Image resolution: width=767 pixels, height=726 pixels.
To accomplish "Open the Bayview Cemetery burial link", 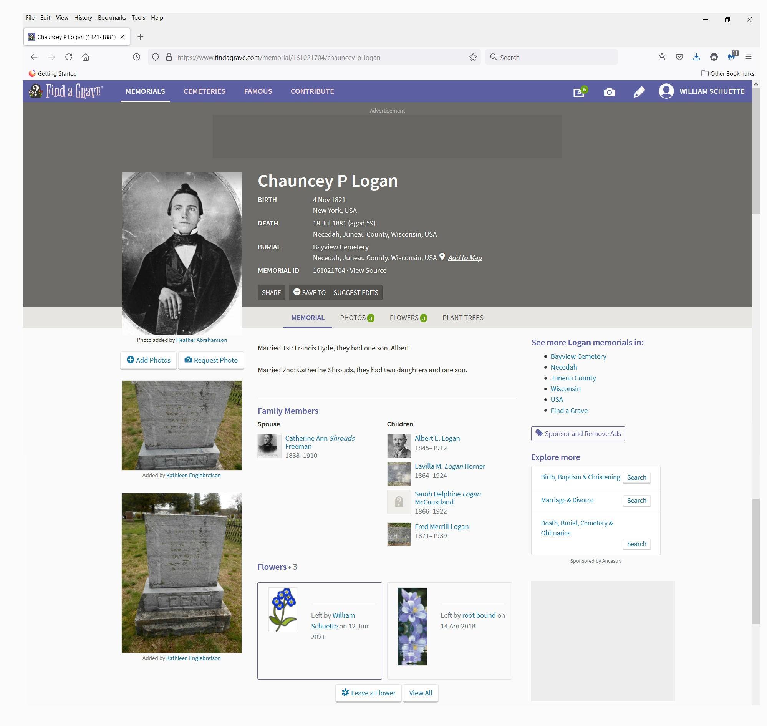I will [x=341, y=247].
